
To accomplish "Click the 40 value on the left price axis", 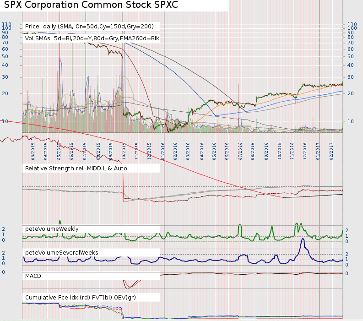I will pyautogui.click(x=5, y=65).
